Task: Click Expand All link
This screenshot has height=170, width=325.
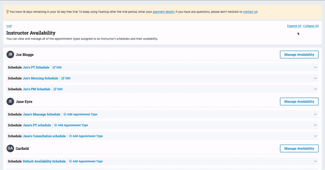Action: click(294, 26)
